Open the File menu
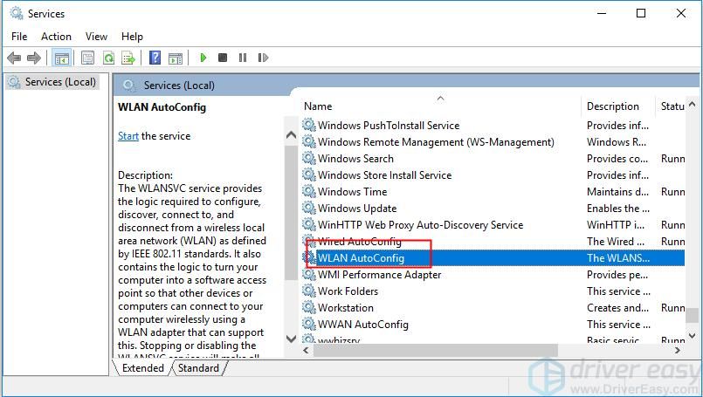The height and width of the screenshot is (397, 703). (x=19, y=37)
